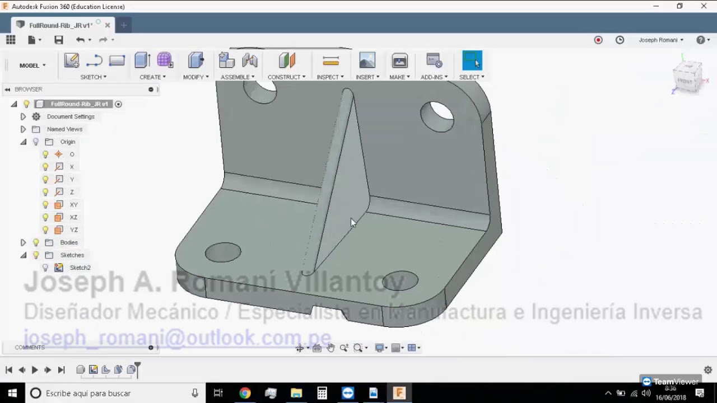
Task: Play the design timeline
Action: 34,370
